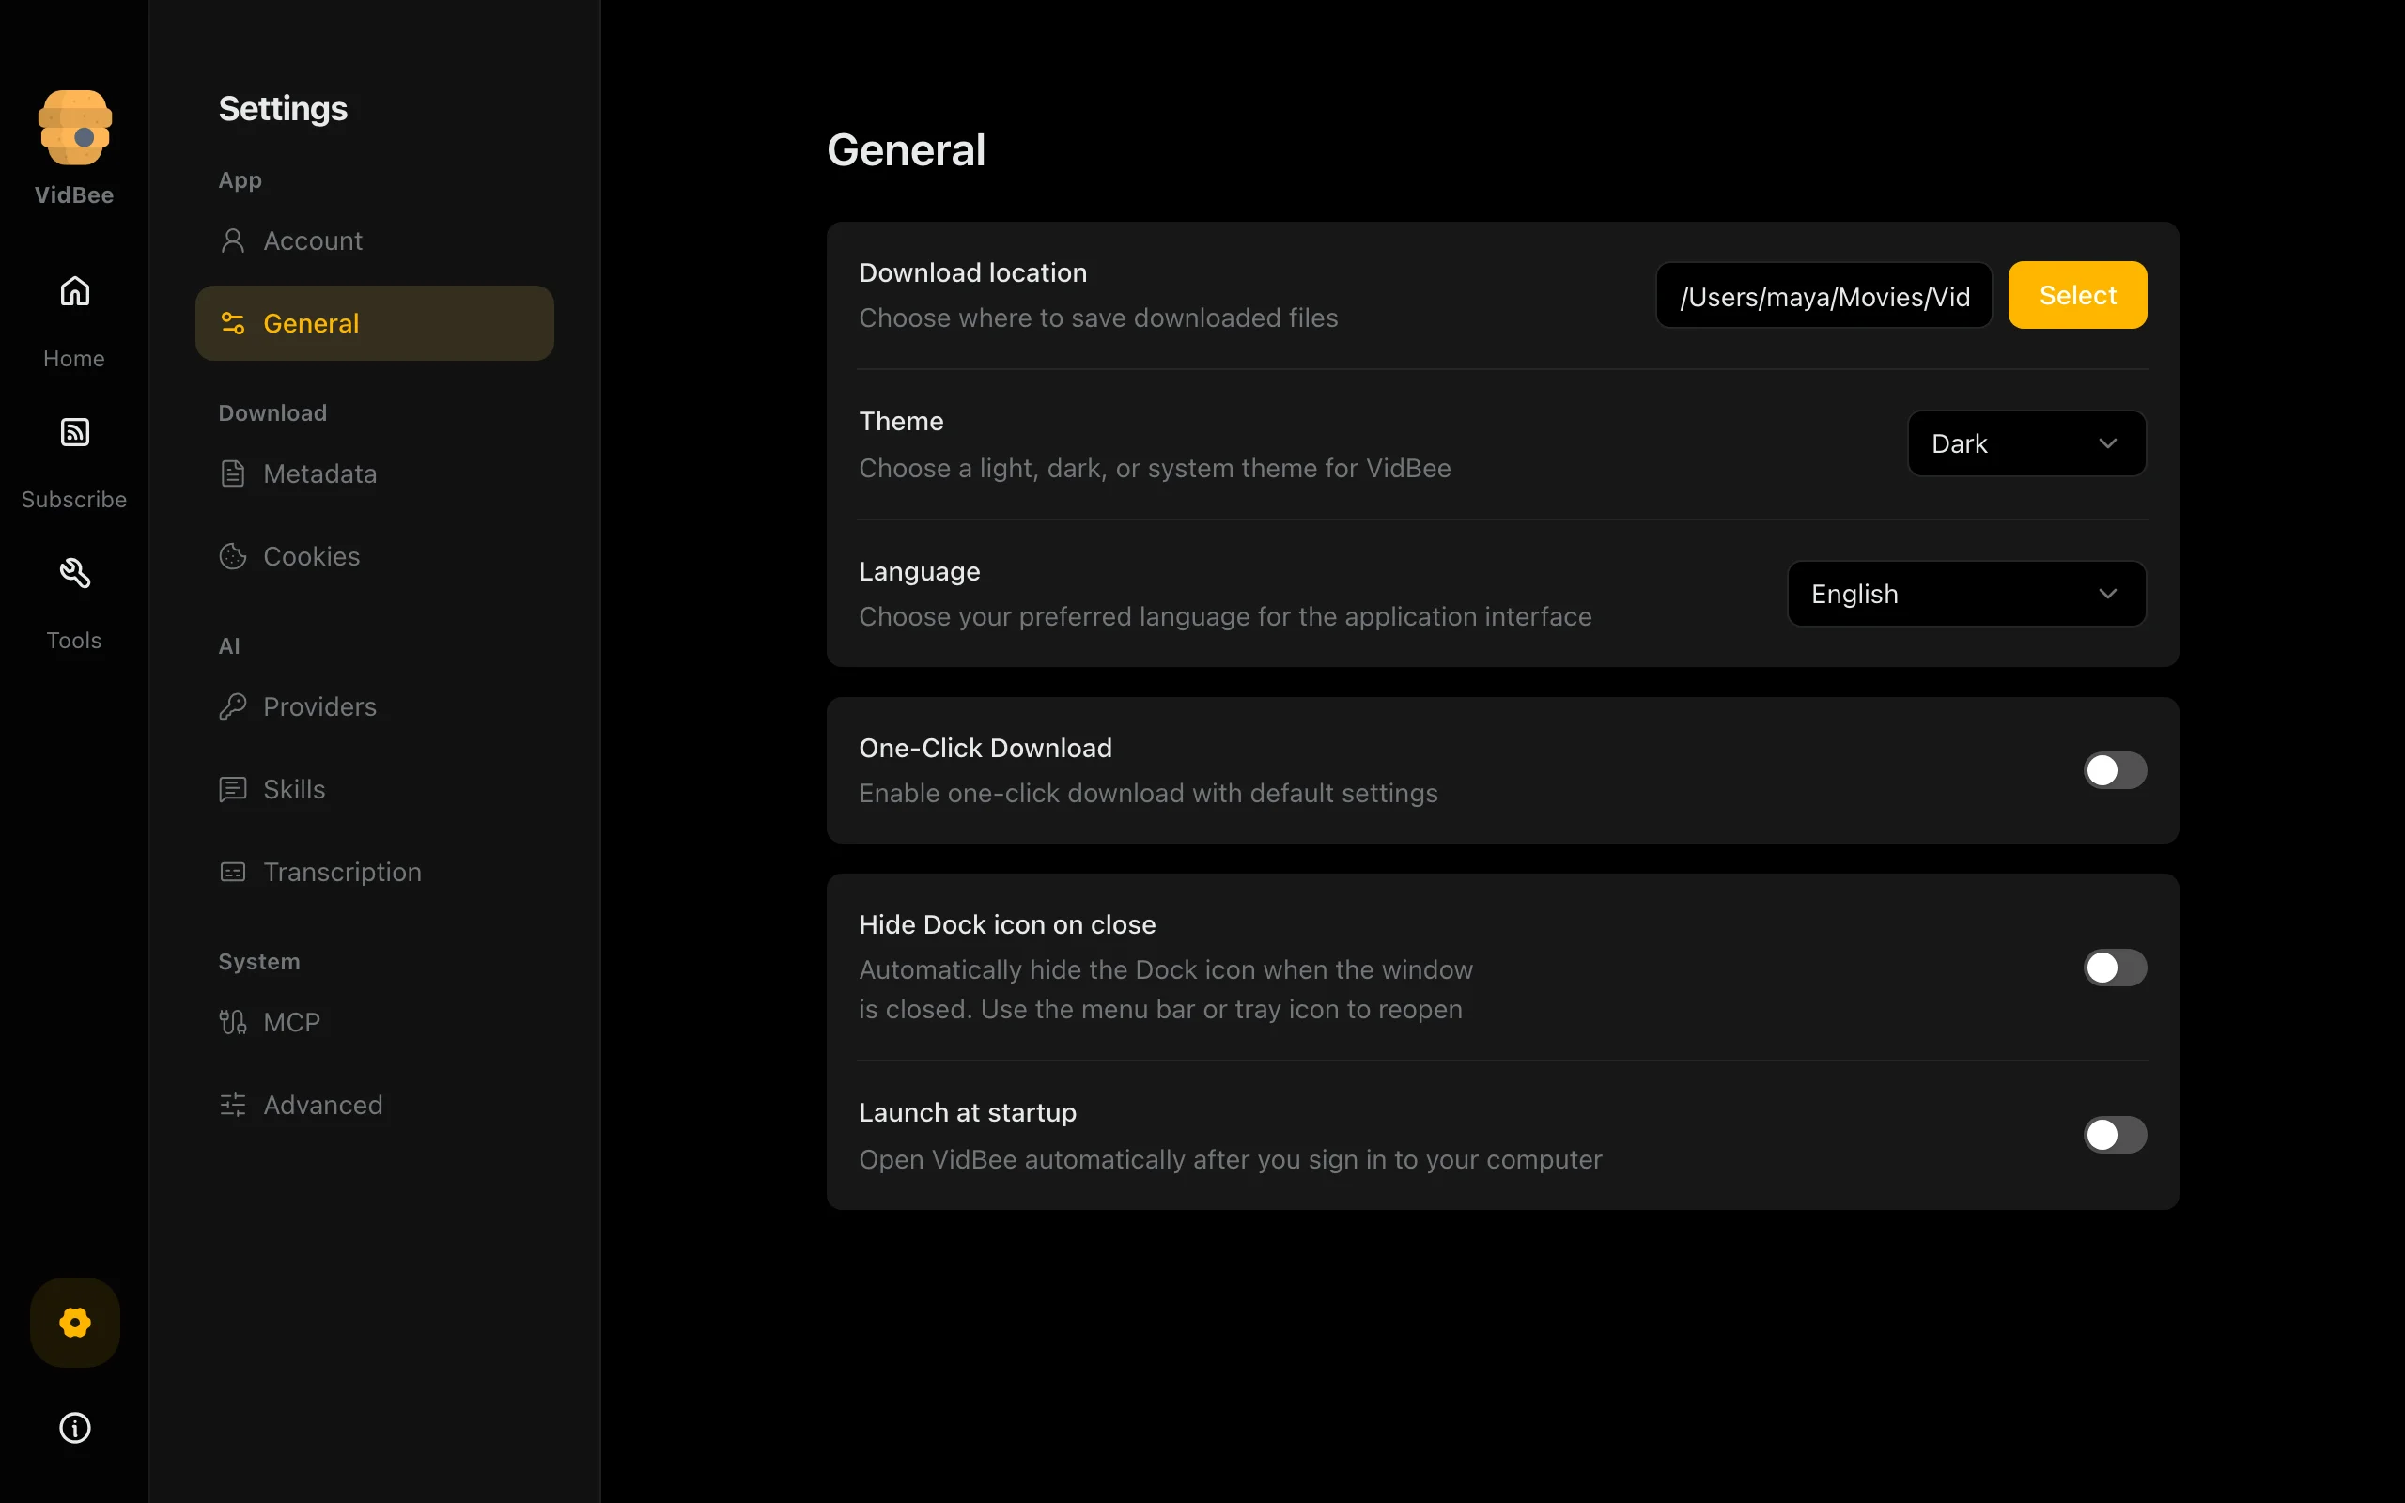Click the Home label in sidebar
The width and height of the screenshot is (2405, 1503).
coord(74,358)
